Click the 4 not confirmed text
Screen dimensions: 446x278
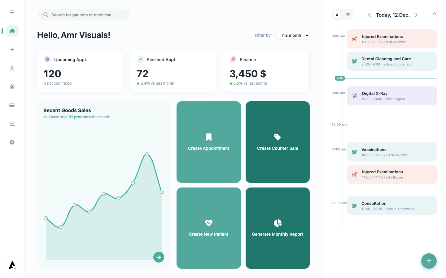(x=58, y=83)
